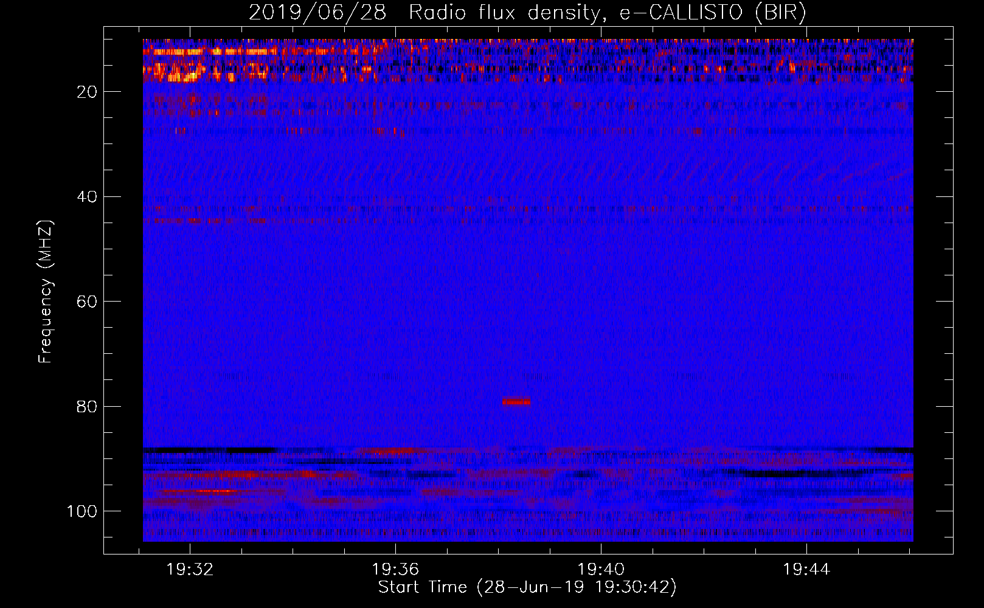Click the 'Frequency (MHZ)' axis label
Image resolution: width=984 pixels, height=608 pixels.
tap(46, 292)
